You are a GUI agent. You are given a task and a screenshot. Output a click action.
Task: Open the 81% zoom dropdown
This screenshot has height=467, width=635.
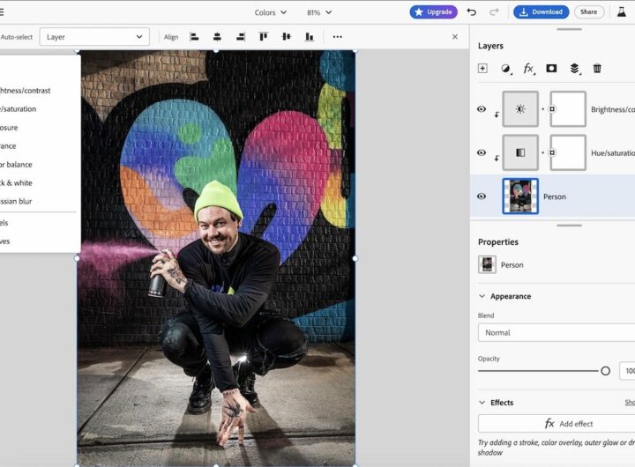click(x=319, y=12)
